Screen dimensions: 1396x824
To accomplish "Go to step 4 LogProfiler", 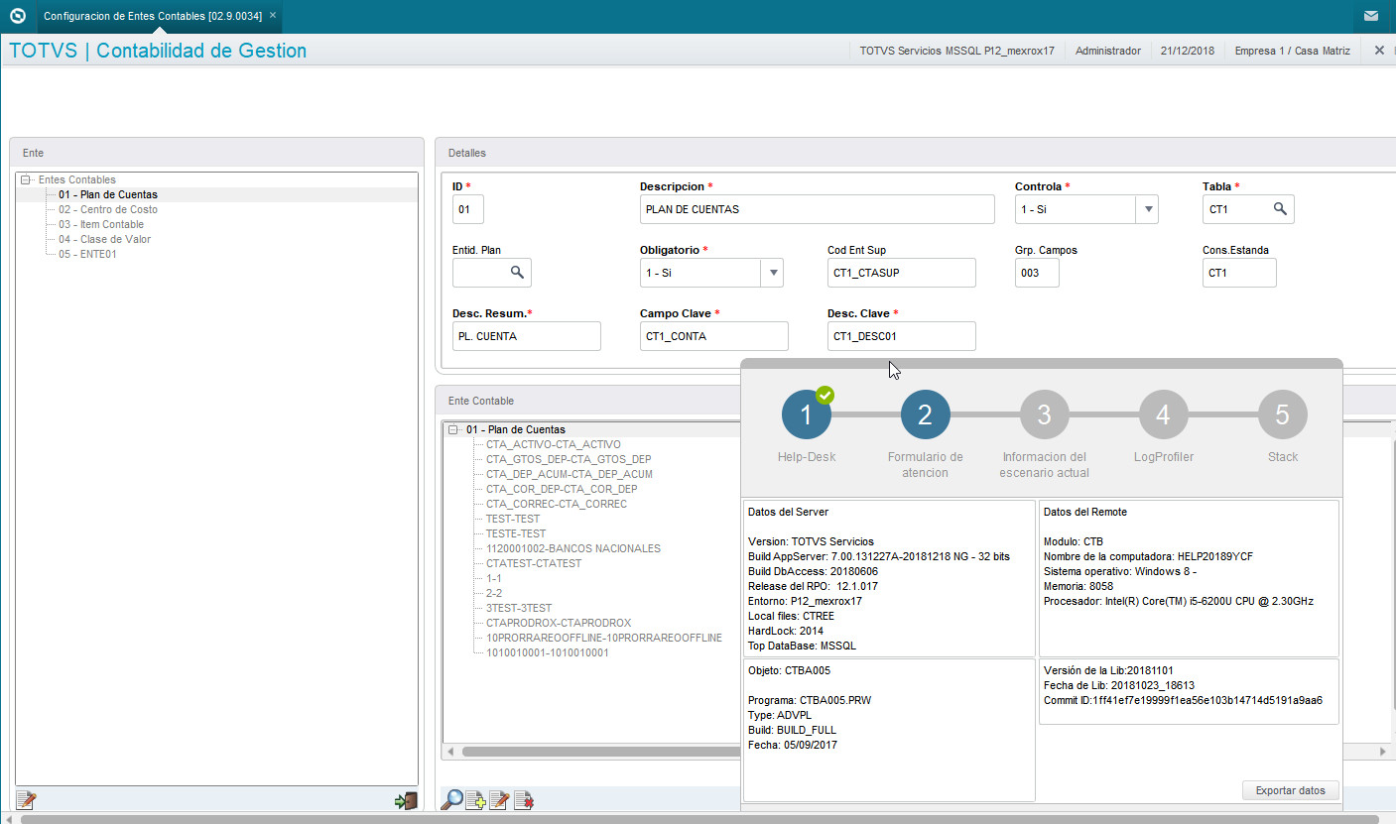I will coord(1163,414).
